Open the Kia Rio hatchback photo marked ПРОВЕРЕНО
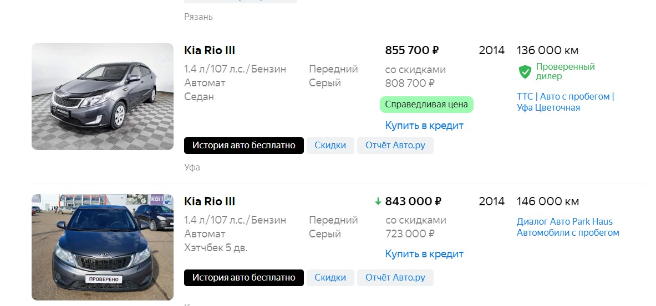This screenshot has height=306, width=656. pyautogui.click(x=103, y=247)
